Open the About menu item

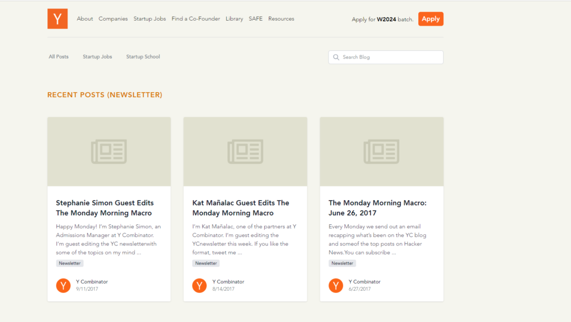pos(85,18)
